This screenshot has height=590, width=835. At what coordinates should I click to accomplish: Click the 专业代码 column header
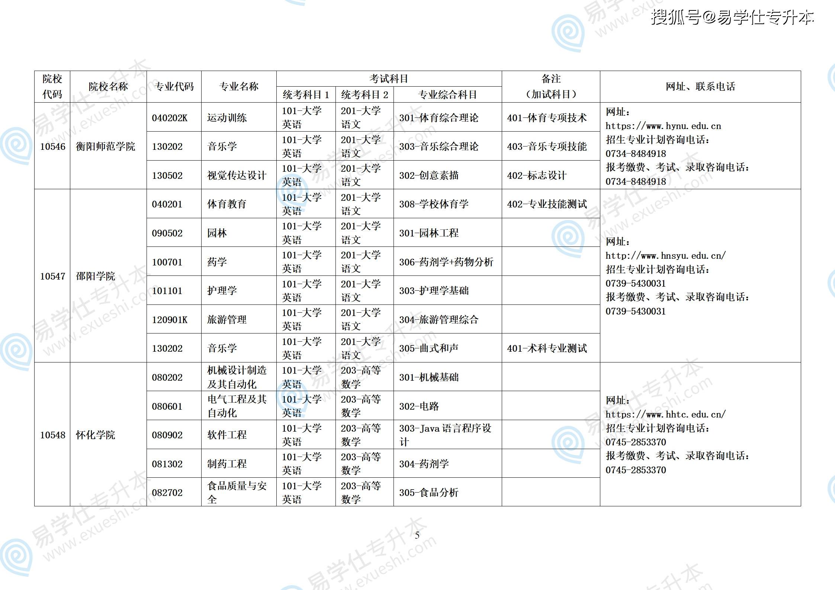pos(174,87)
